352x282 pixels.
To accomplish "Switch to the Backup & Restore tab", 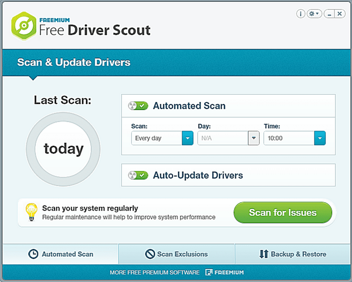I will (292, 254).
